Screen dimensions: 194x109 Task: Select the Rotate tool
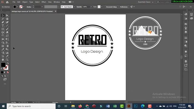(3, 36)
